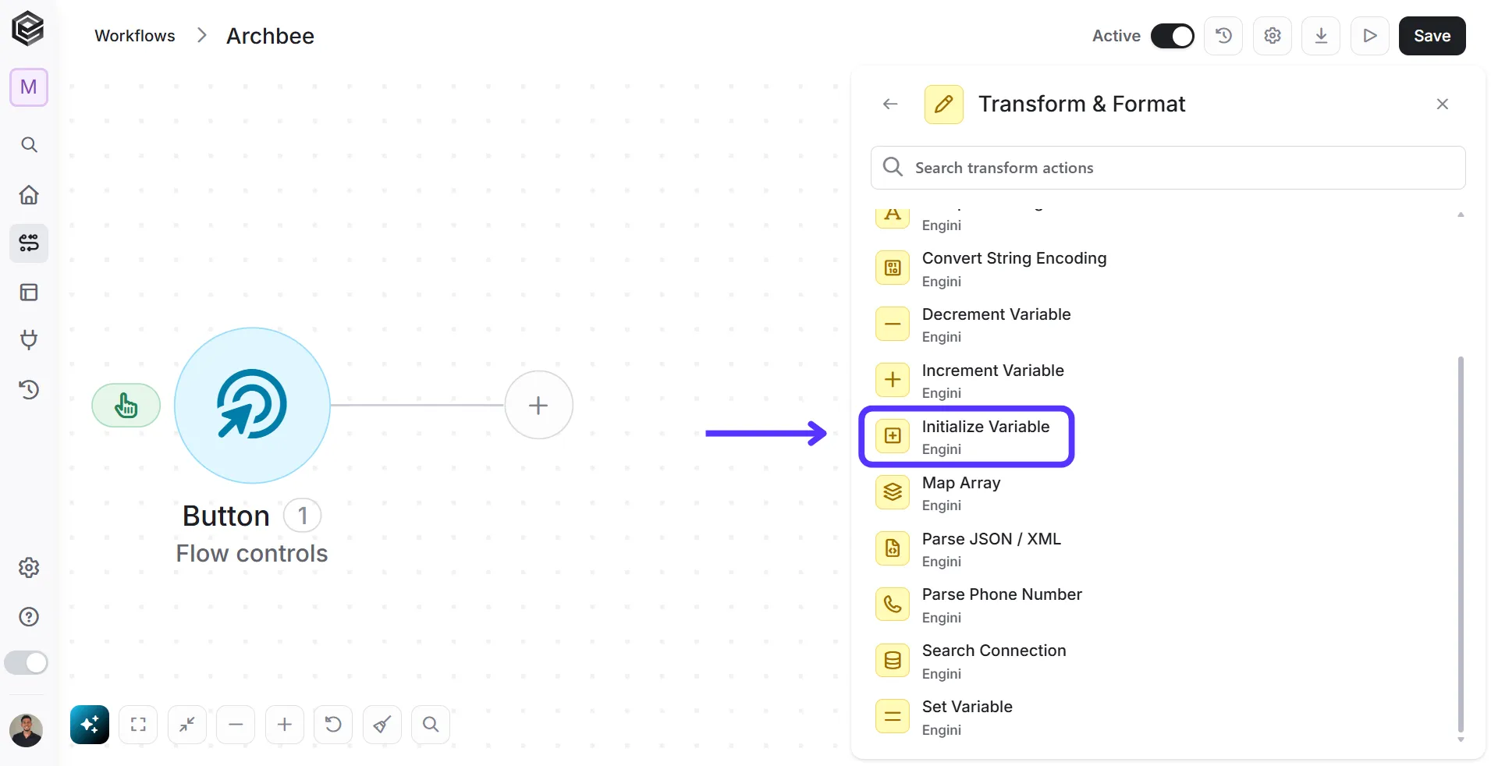Click the panel list scrollbar
The width and height of the screenshot is (1491, 766).
(1461, 544)
